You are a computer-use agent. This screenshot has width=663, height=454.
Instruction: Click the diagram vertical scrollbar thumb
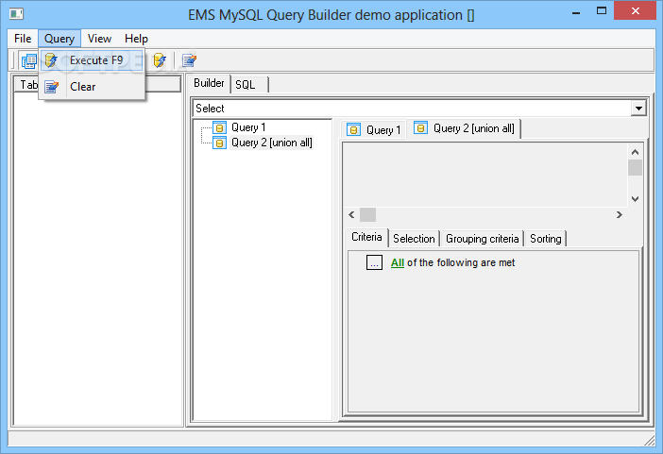[635, 167]
